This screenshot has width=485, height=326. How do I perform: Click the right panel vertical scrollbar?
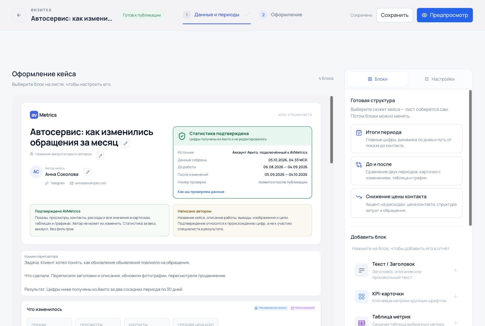[470, 158]
